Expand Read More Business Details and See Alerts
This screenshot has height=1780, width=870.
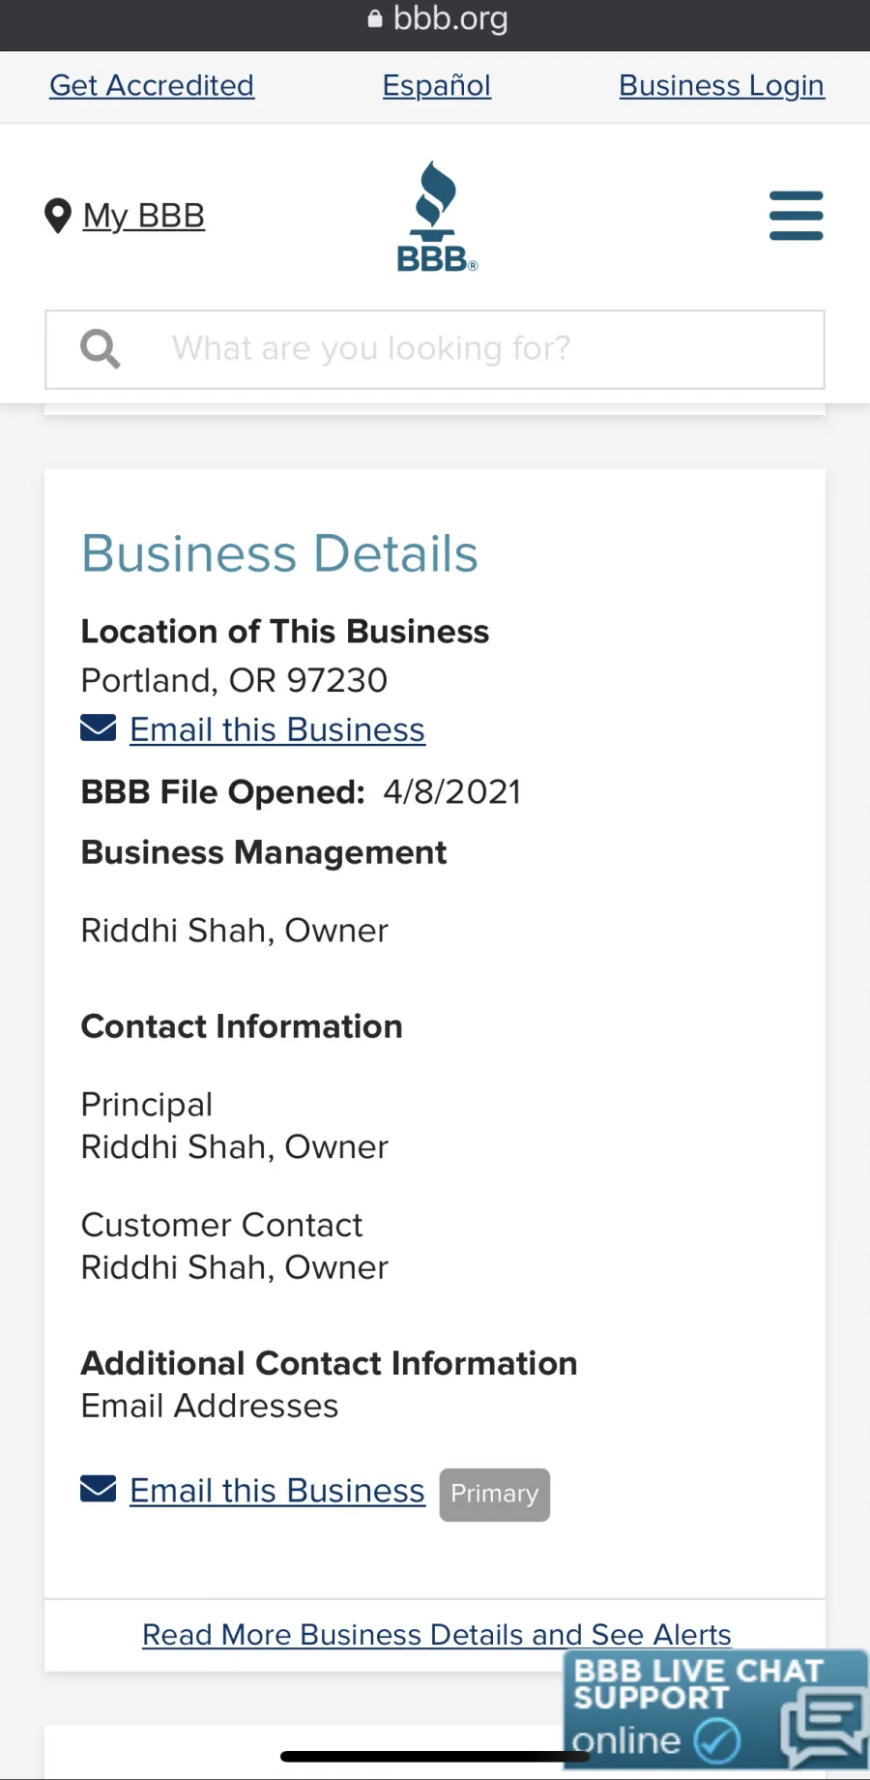(x=437, y=1634)
